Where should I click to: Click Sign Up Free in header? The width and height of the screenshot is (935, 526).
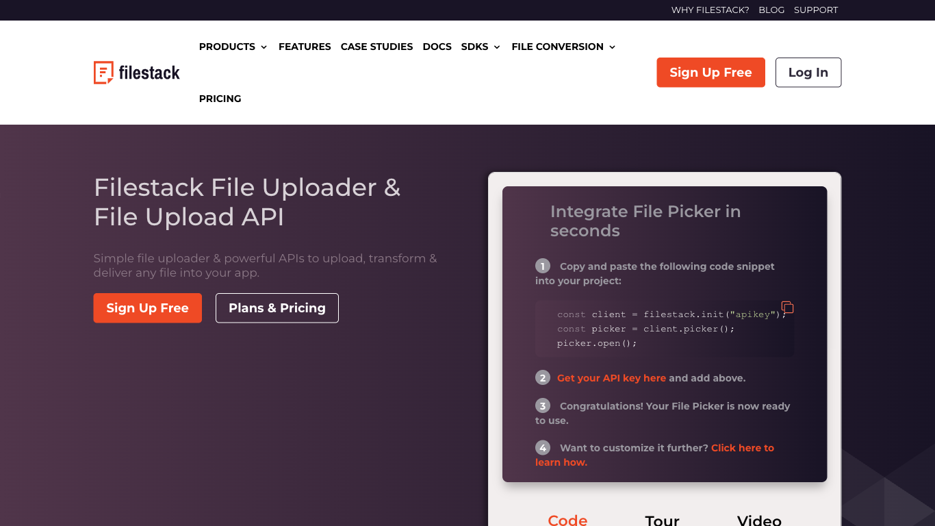click(710, 73)
